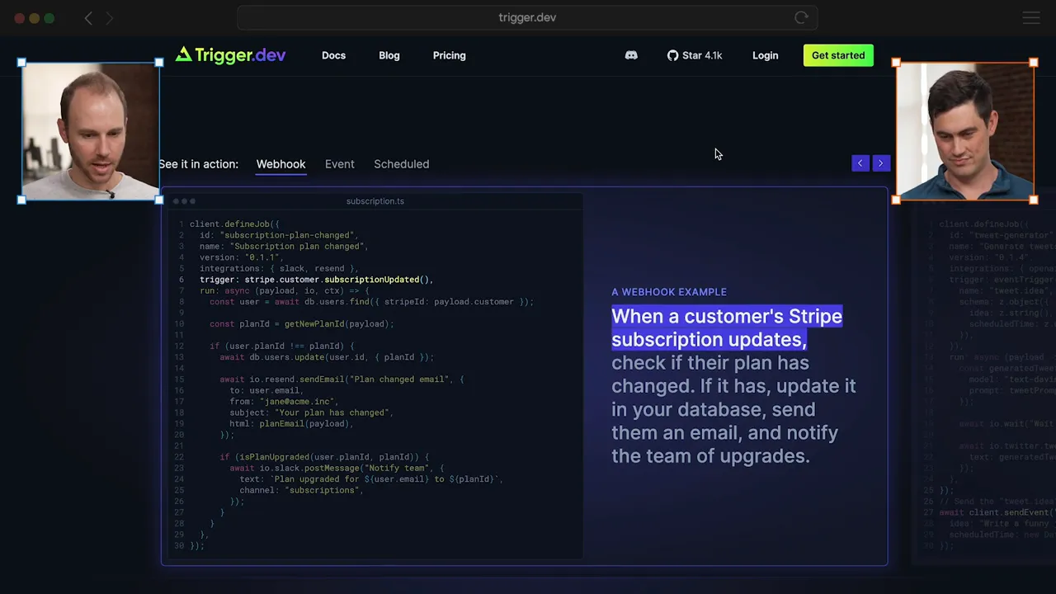Click the Login link

[x=765, y=55]
